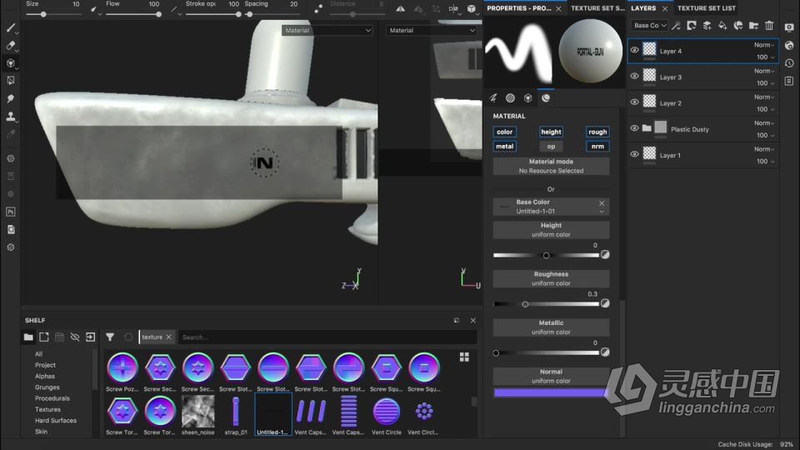Open Plastic Dusty opacity dropdown
This screenshot has height=450, width=800.
click(766, 135)
